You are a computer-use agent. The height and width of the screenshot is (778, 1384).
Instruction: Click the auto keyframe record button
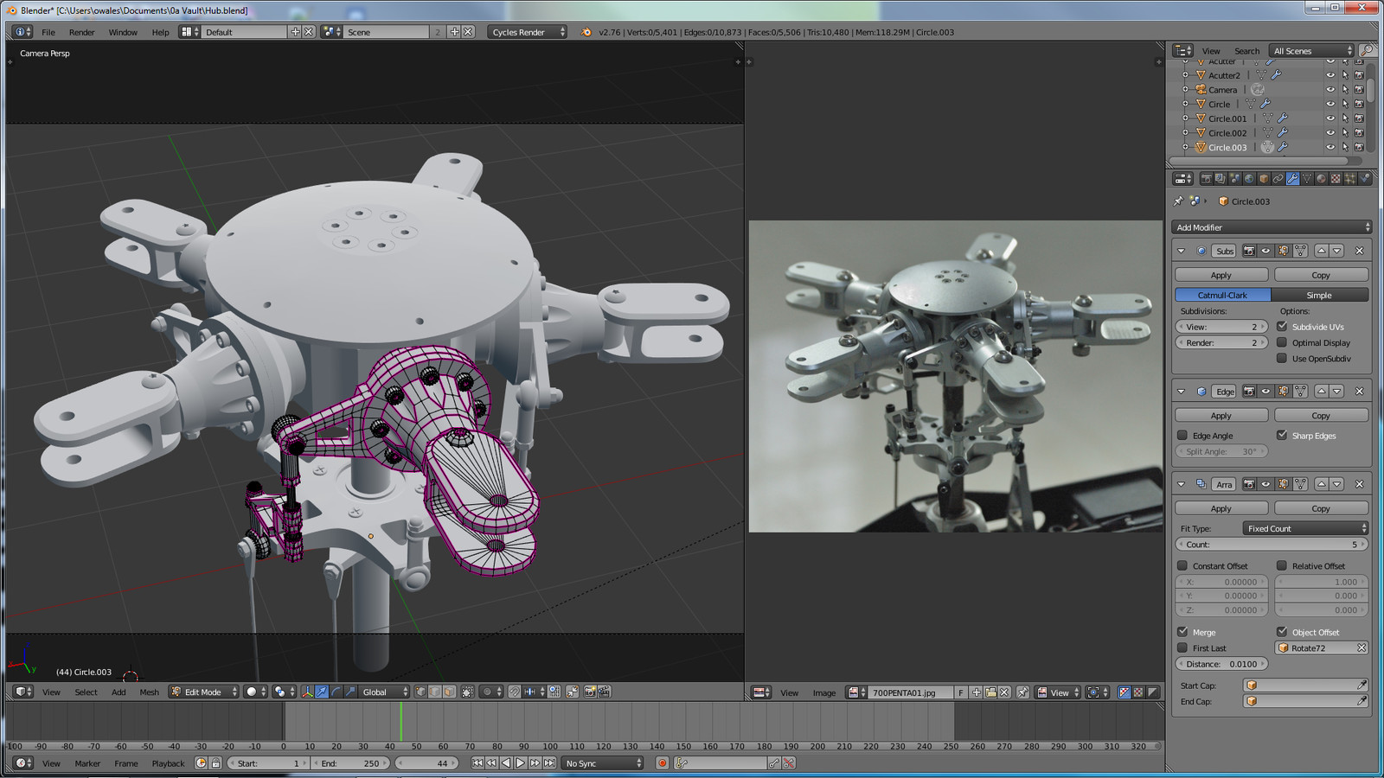[x=662, y=763]
